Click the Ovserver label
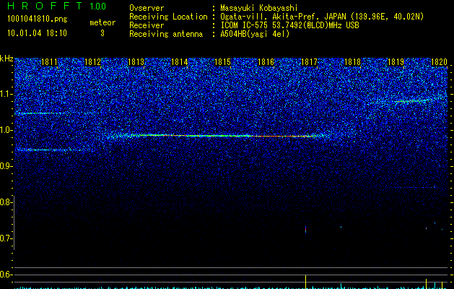The width and height of the screenshot is (454, 289). click(x=147, y=8)
